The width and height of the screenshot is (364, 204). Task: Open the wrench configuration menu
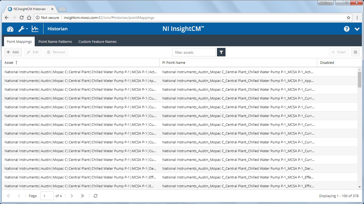tap(23, 29)
